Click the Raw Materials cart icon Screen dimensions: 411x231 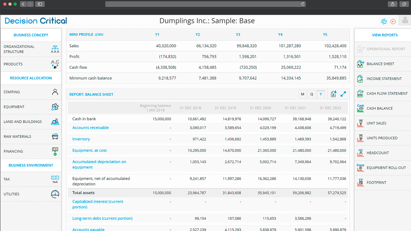point(55,137)
